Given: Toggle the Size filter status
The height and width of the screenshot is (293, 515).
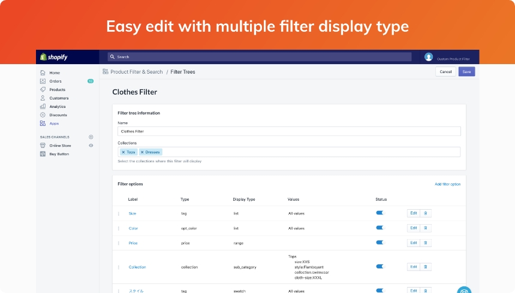Looking at the screenshot, I should coord(380,213).
